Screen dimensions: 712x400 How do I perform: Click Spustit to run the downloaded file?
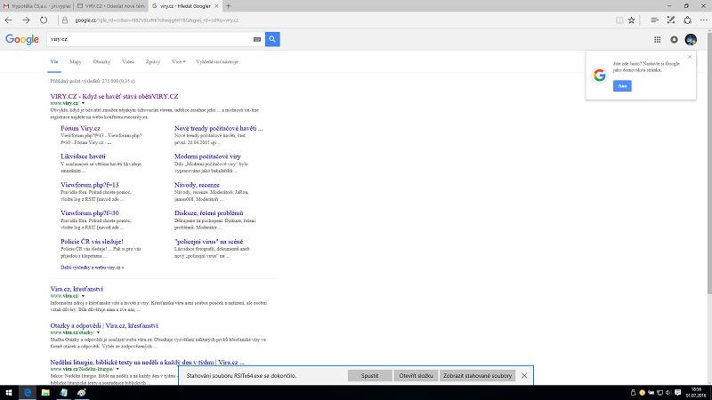pos(369,375)
